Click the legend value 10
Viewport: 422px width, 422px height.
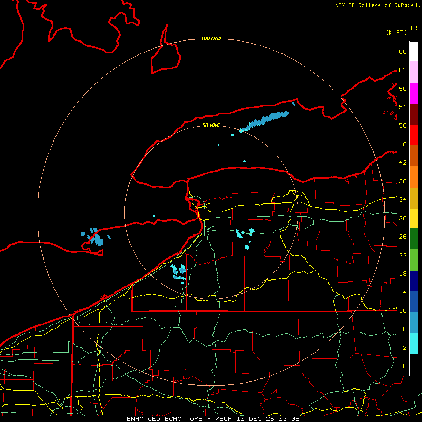pyautogui.click(x=403, y=310)
